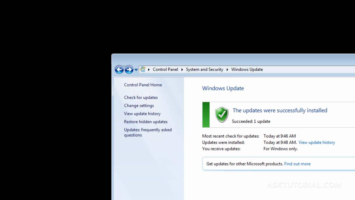Select Windows Update breadcrumb
Image resolution: width=355 pixels, height=200 pixels.
(x=247, y=69)
